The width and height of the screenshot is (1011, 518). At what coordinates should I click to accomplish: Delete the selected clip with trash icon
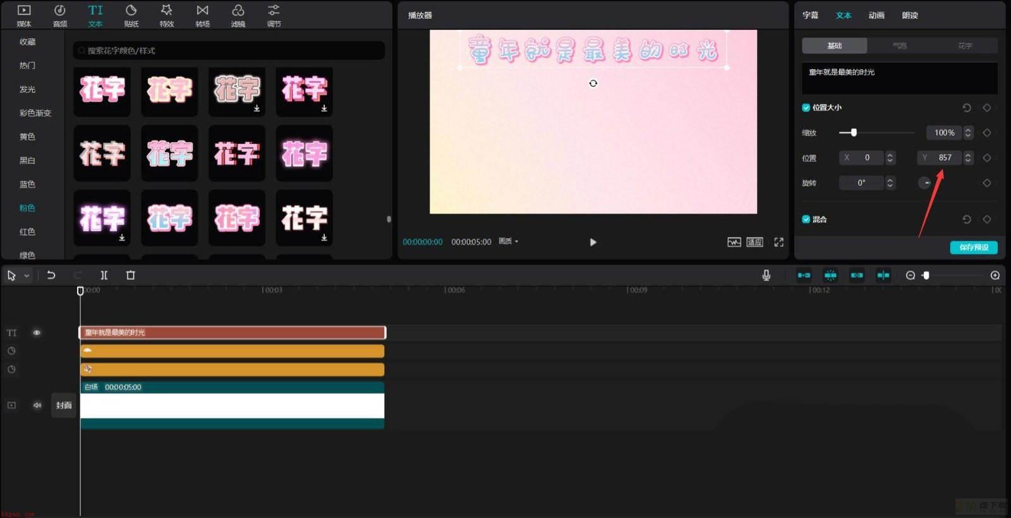[131, 275]
